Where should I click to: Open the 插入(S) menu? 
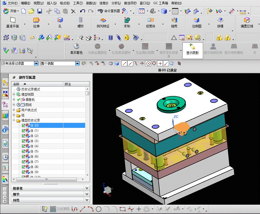pos(52,3)
